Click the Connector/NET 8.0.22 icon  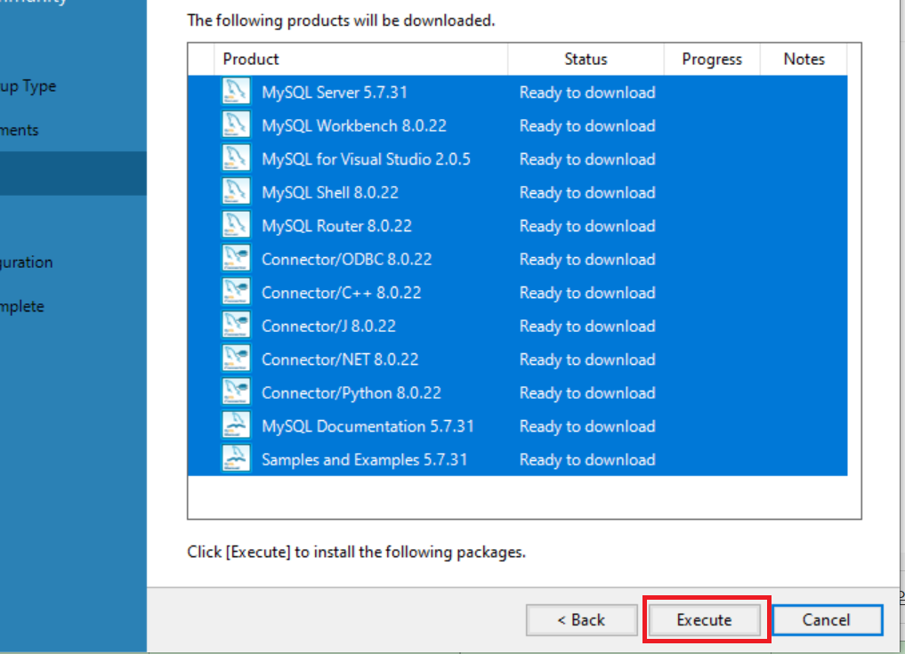pyautogui.click(x=236, y=359)
